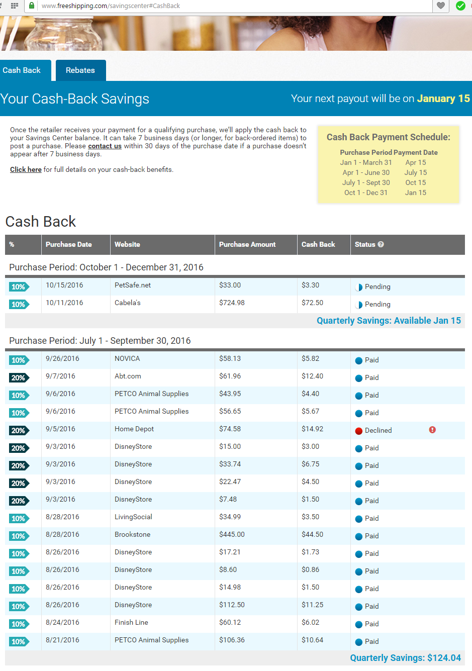Click the 'LivingSocial' website cell

tap(133, 517)
